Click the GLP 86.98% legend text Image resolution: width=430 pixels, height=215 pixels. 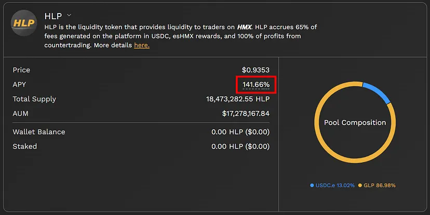pyautogui.click(x=380, y=185)
